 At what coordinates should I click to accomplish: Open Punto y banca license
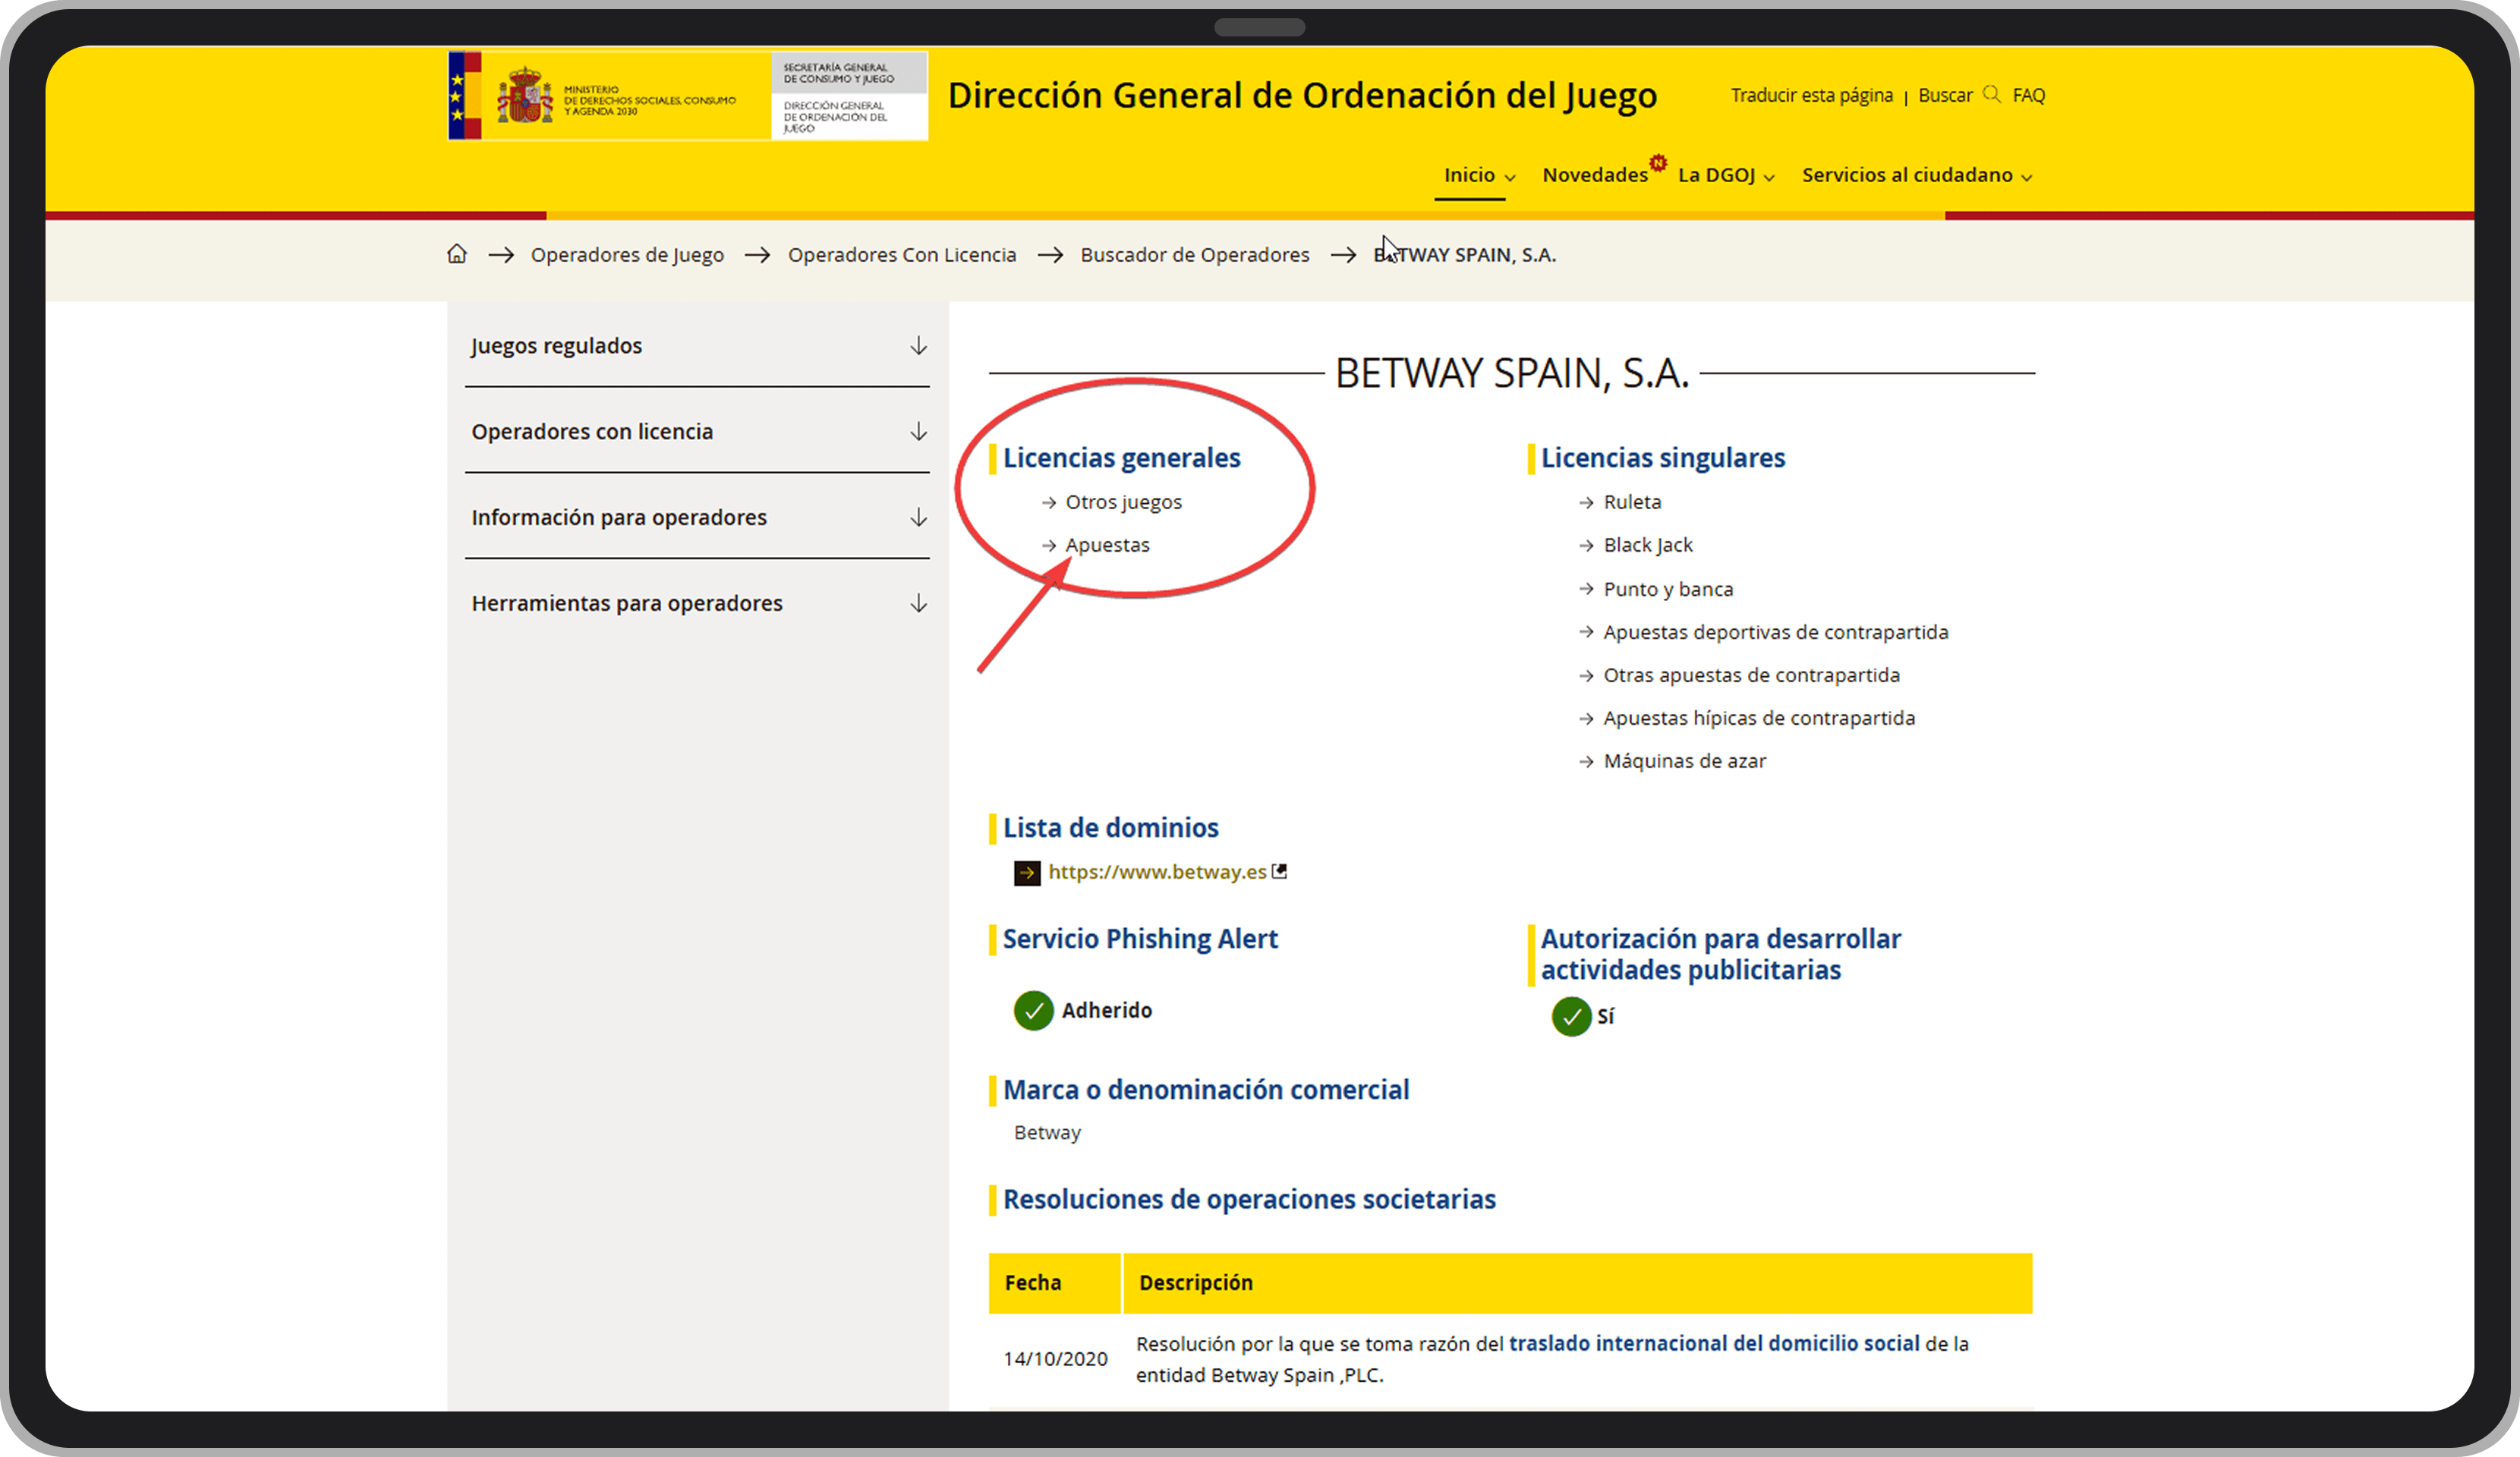pyautogui.click(x=1668, y=589)
